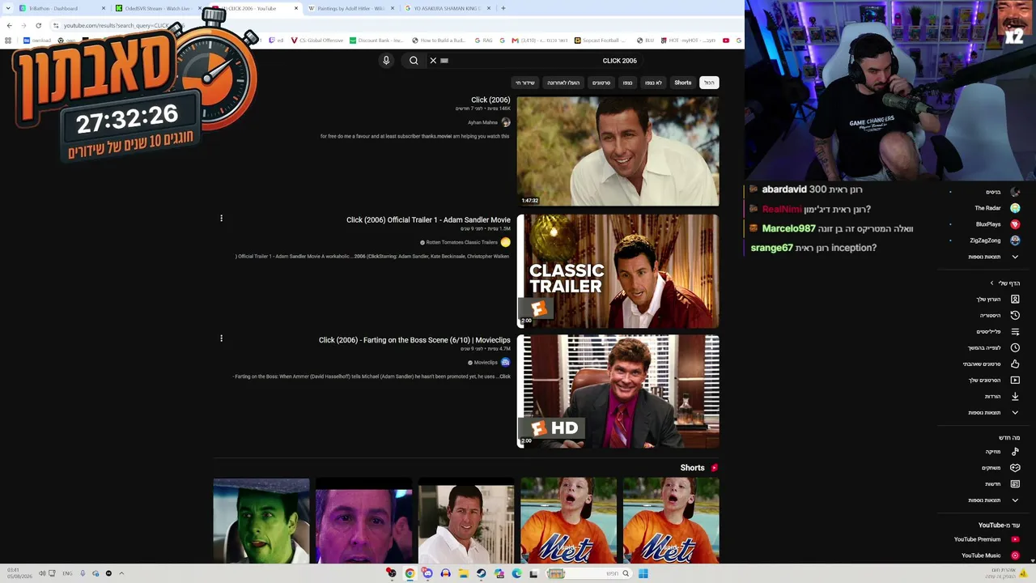The height and width of the screenshot is (583, 1036).
Task: Open Click (2006) Official Trailer 1 title
Action: tap(428, 220)
